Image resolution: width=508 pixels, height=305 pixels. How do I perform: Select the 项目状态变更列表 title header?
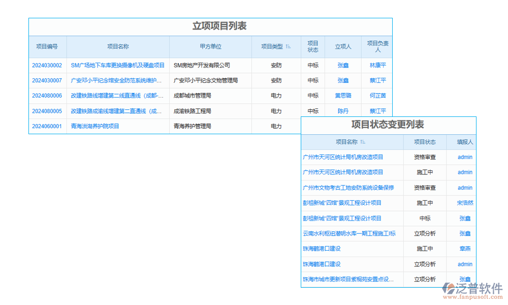coord(388,124)
